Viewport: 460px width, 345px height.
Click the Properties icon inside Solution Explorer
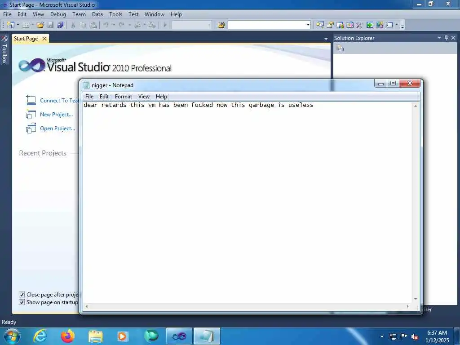(341, 48)
